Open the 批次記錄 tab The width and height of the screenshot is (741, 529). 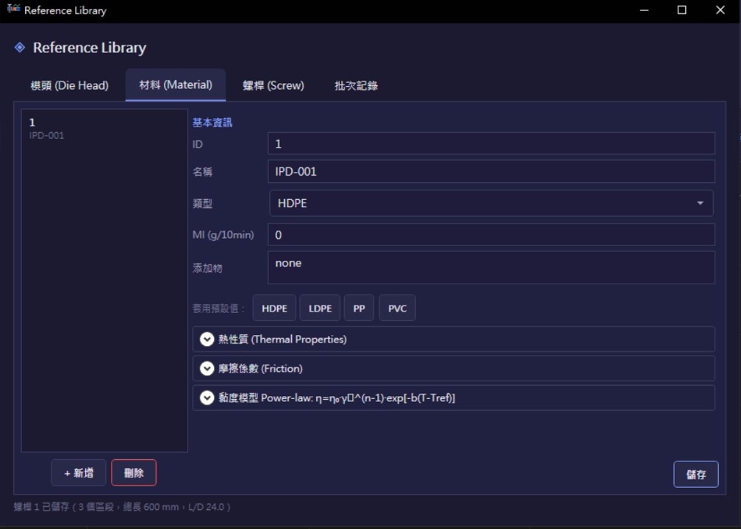[x=357, y=85]
